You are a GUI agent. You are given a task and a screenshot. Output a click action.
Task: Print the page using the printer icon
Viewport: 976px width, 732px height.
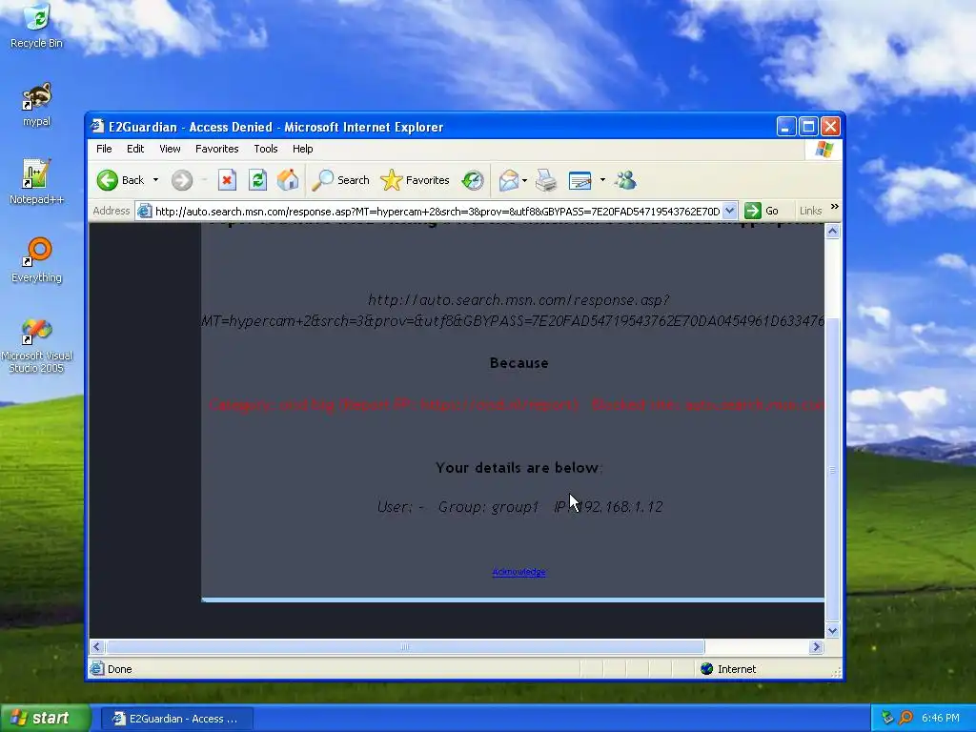(x=546, y=180)
